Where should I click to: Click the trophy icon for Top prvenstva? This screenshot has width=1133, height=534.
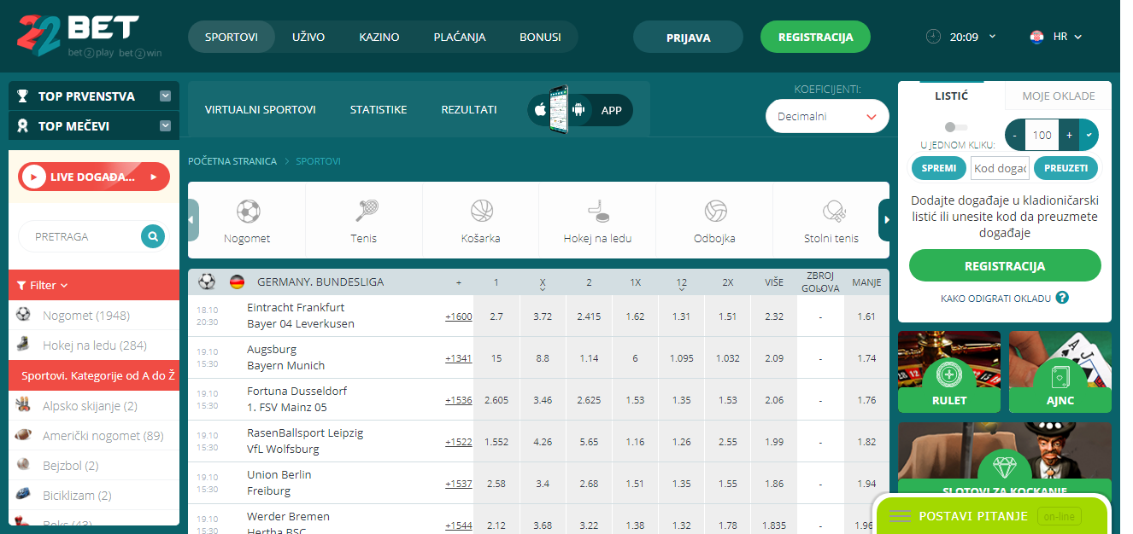pos(24,96)
